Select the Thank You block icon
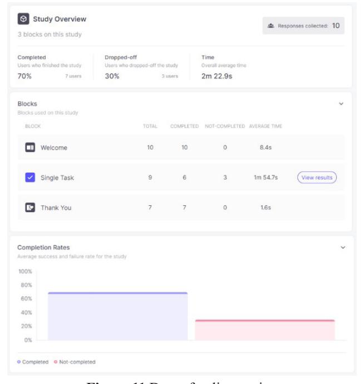 [30, 208]
